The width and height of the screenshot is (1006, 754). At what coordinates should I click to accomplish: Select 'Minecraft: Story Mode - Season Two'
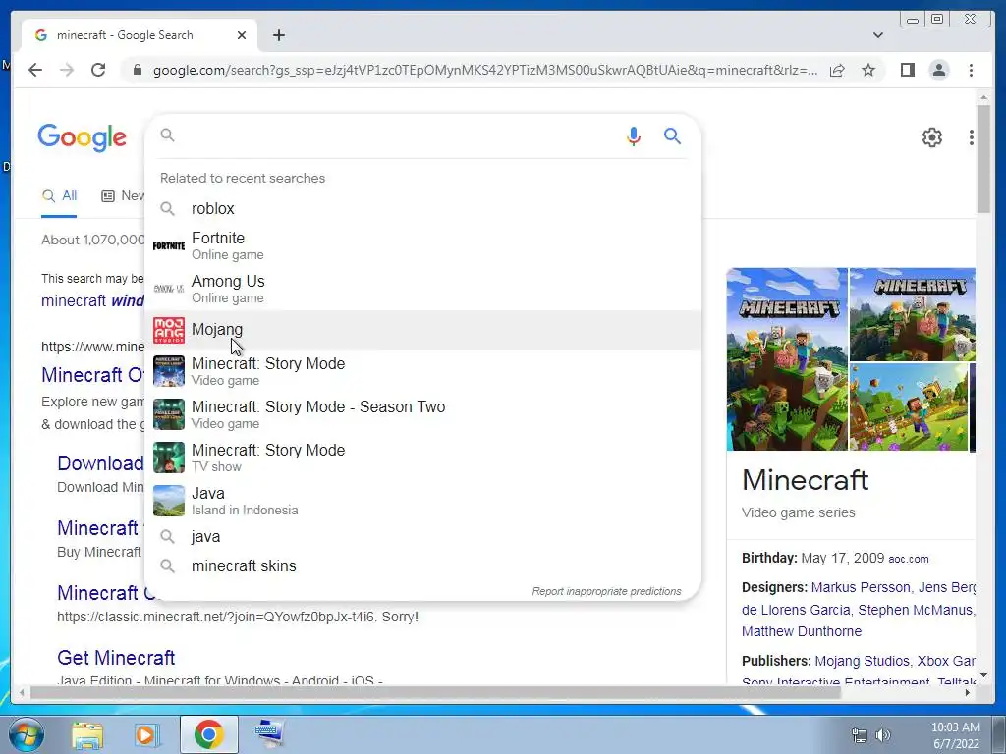[x=423, y=414]
